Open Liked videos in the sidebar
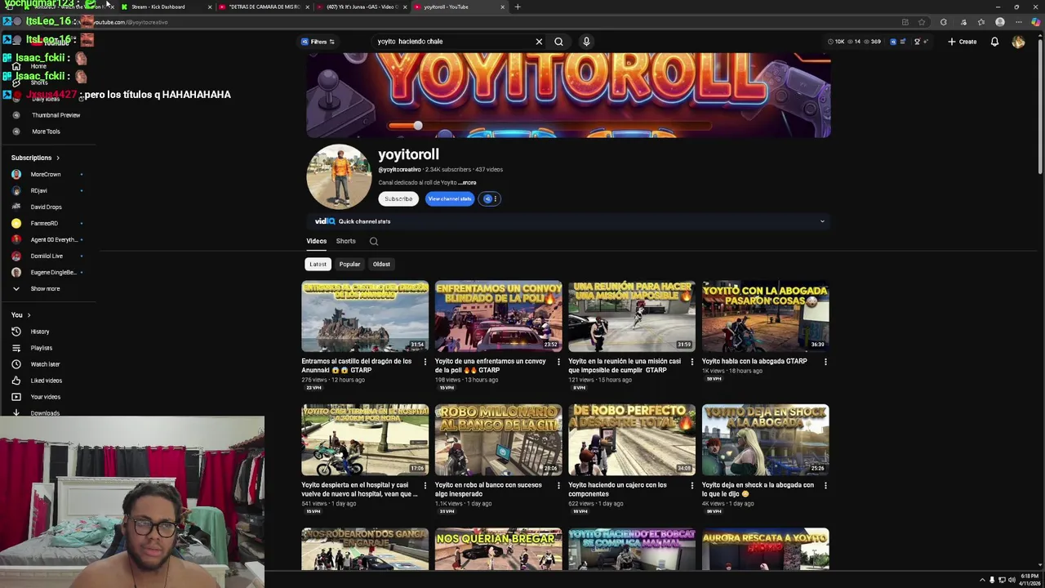 [x=46, y=381]
